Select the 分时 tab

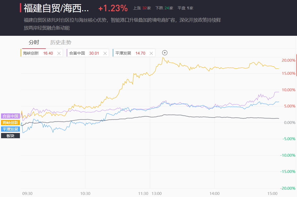34,42
